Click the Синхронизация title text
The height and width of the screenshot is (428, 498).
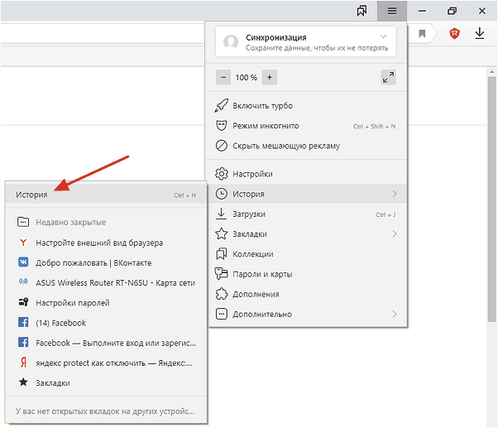click(276, 37)
